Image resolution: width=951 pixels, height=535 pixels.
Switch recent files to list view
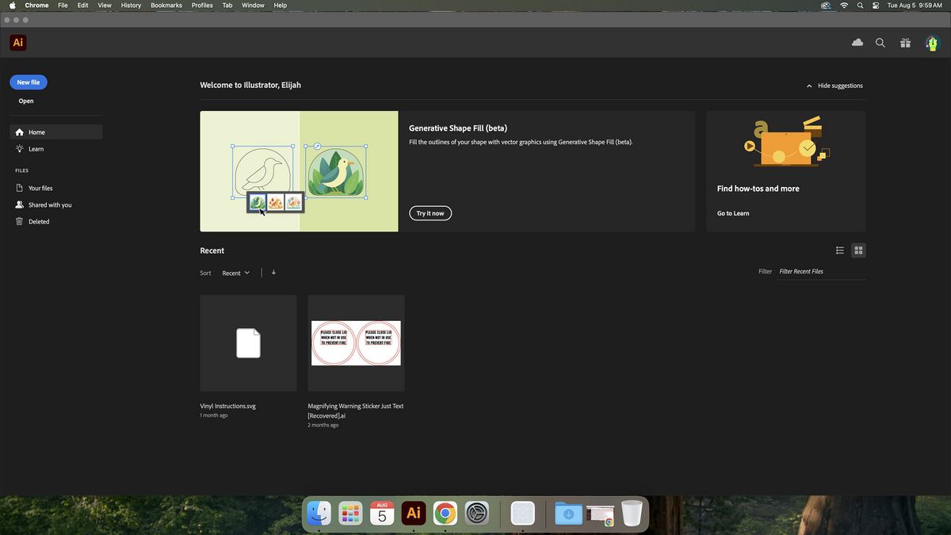[840, 250]
